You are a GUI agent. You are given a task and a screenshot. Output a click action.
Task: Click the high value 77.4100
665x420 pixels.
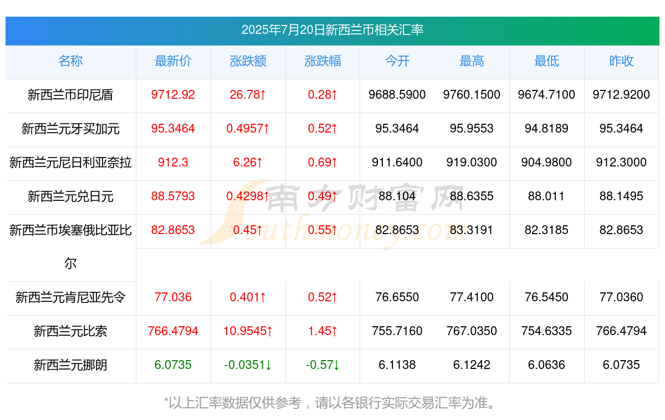[x=472, y=297]
